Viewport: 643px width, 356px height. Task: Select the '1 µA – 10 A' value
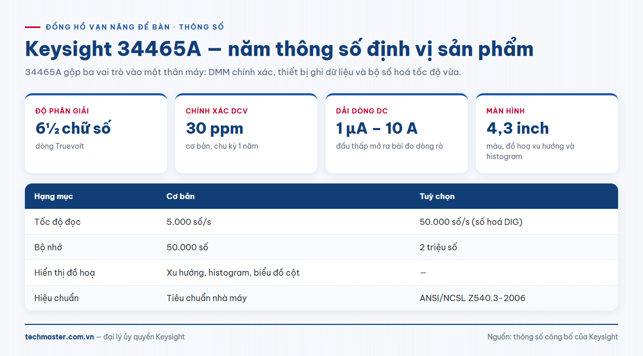pos(377,128)
